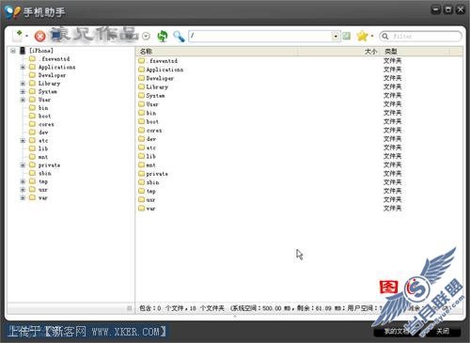
Task: Click the green go icon beside path box
Action: (346, 36)
